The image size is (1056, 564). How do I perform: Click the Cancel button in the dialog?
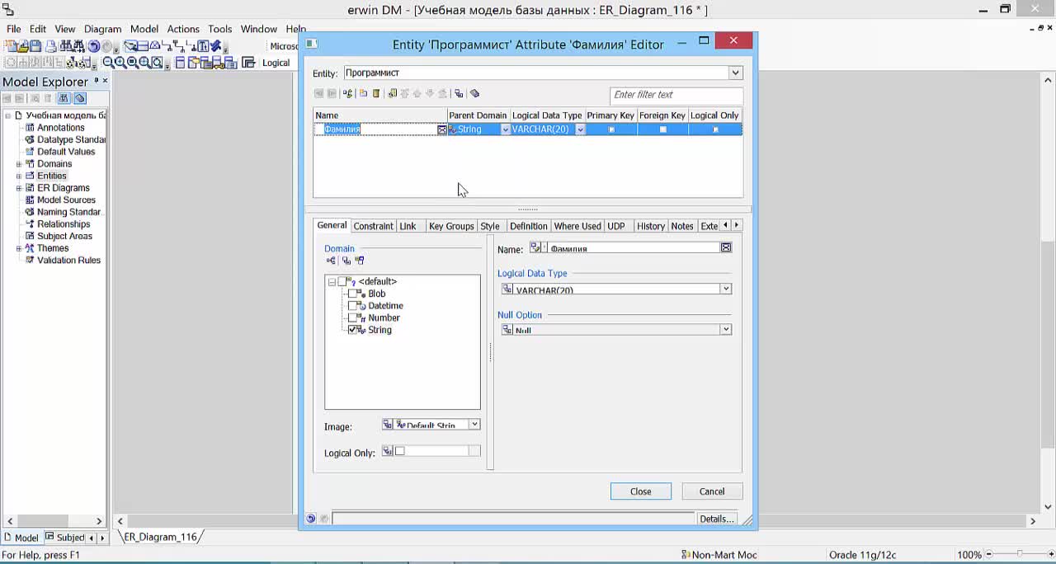(x=712, y=491)
